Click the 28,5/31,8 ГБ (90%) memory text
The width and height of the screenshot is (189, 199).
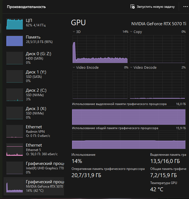[x=39, y=42]
